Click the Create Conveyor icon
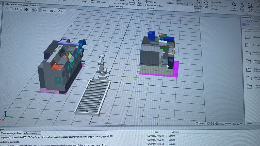 (250, 8)
